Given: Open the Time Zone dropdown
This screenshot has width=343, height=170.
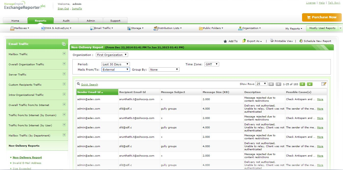Looking at the screenshot, I should click(x=212, y=64).
